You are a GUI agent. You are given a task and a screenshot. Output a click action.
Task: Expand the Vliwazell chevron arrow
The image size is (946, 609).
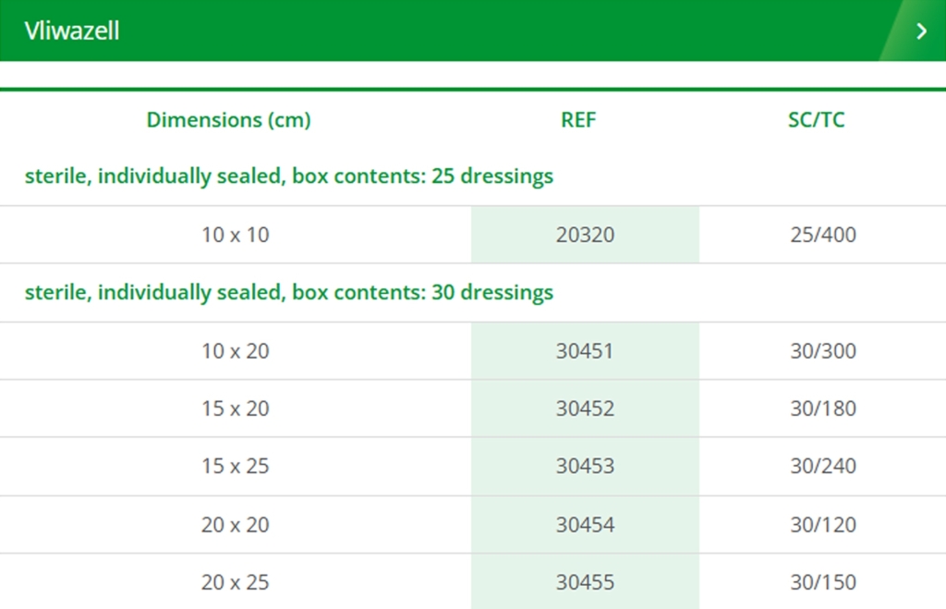[x=921, y=30]
